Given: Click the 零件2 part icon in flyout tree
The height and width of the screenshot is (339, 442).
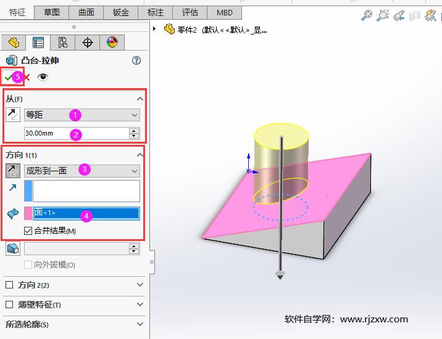Looking at the screenshot, I should (169, 29).
